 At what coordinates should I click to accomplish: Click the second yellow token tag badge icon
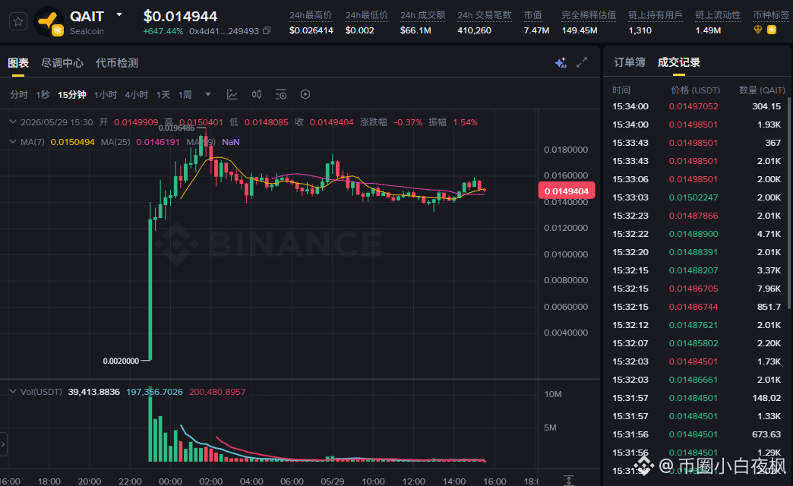pyautogui.click(x=771, y=30)
